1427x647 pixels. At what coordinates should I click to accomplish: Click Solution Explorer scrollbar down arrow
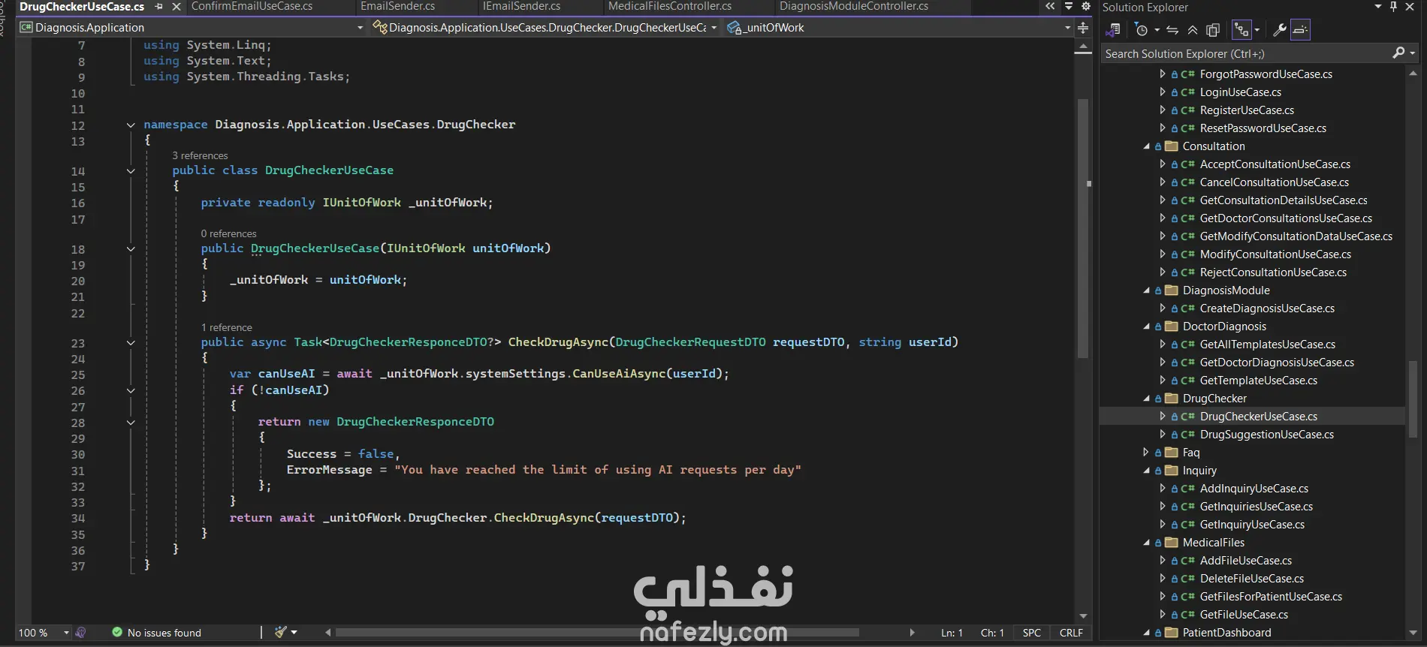(x=1413, y=633)
